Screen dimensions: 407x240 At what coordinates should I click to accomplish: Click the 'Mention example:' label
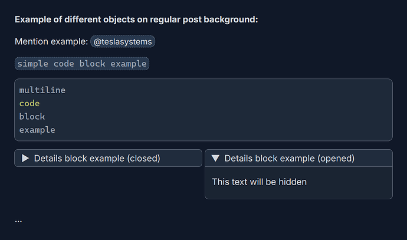(51, 42)
